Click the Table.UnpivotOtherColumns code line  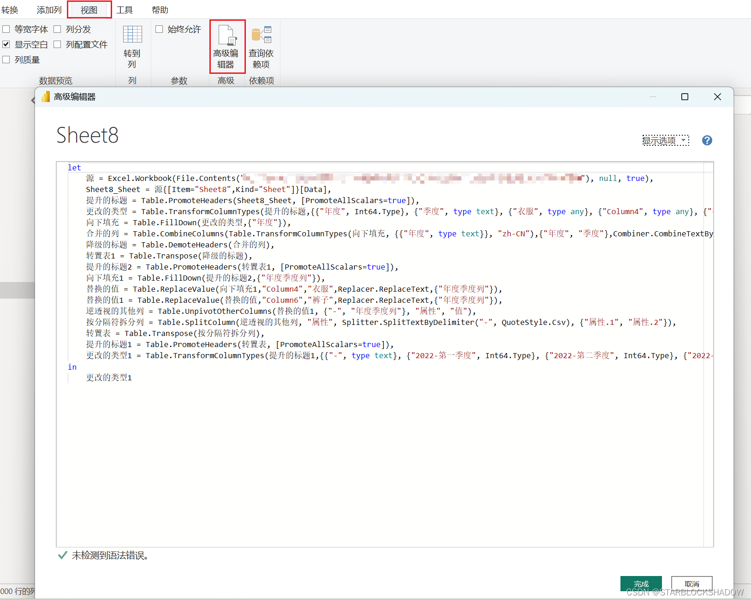coord(281,311)
